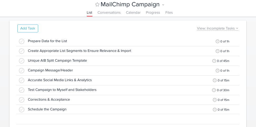Click timer icon for Prepare Data task
This screenshot has width=256, height=127.
pos(218,41)
